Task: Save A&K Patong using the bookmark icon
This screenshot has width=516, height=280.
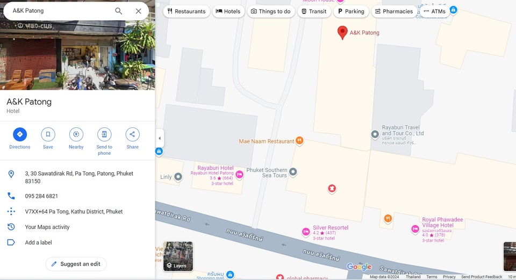Action: (48, 134)
